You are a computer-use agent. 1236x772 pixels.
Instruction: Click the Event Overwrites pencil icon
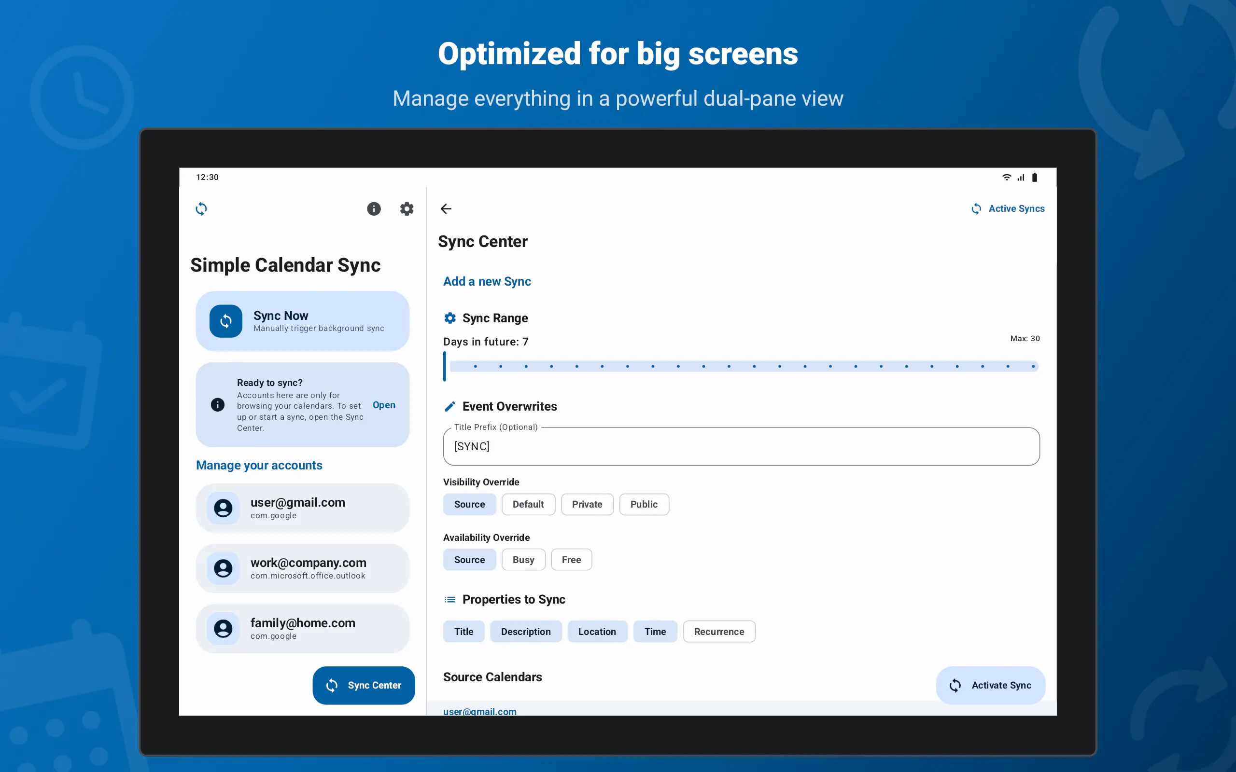coord(450,406)
